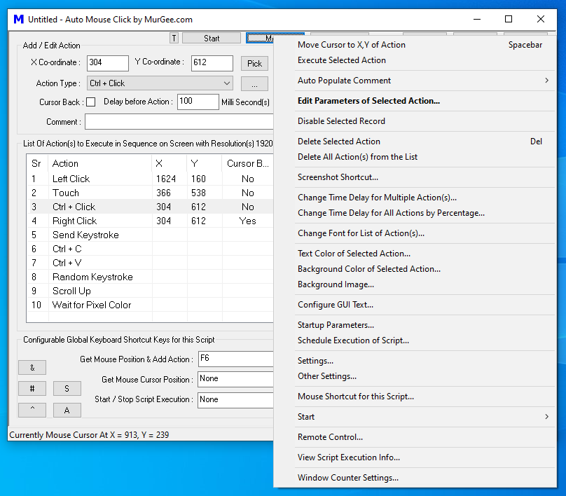Maximize the Auto Mouse Click window
566x496 pixels.
(x=509, y=19)
